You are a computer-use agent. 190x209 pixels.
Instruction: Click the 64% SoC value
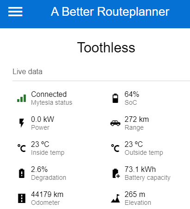tap(132, 94)
